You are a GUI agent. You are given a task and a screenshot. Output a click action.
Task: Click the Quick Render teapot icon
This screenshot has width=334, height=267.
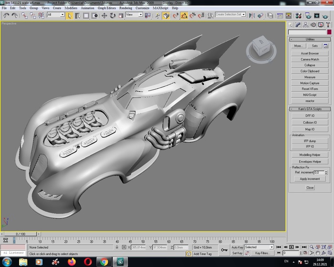(x=325, y=16)
